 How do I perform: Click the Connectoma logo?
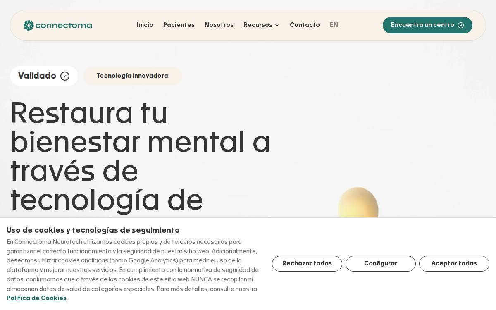pyautogui.click(x=58, y=25)
